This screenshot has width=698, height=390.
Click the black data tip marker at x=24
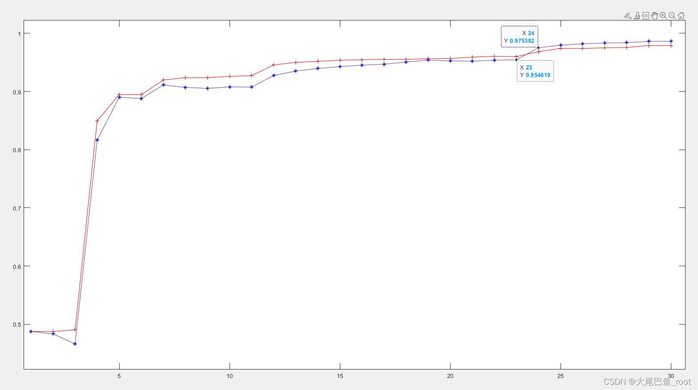pyautogui.click(x=538, y=48)
